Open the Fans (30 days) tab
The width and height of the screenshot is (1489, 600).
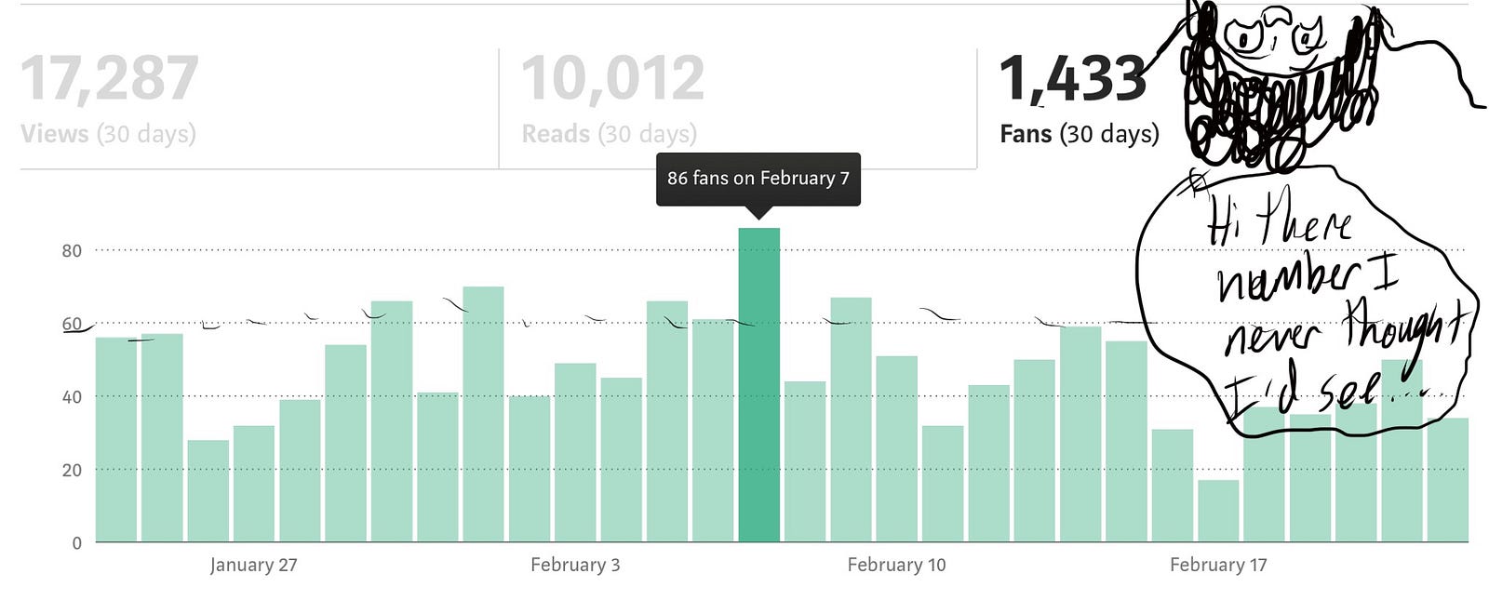coord(1080,108)
